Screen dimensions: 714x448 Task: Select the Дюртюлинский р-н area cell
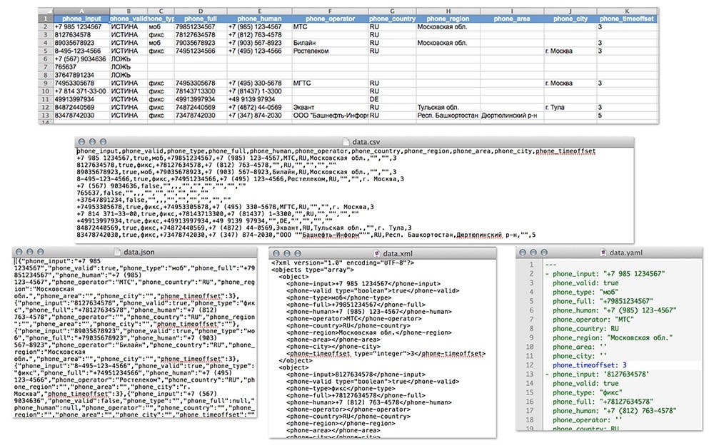tap(510, 115)
